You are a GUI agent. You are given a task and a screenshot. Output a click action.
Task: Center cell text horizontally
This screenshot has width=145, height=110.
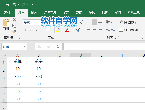point(94,30)
